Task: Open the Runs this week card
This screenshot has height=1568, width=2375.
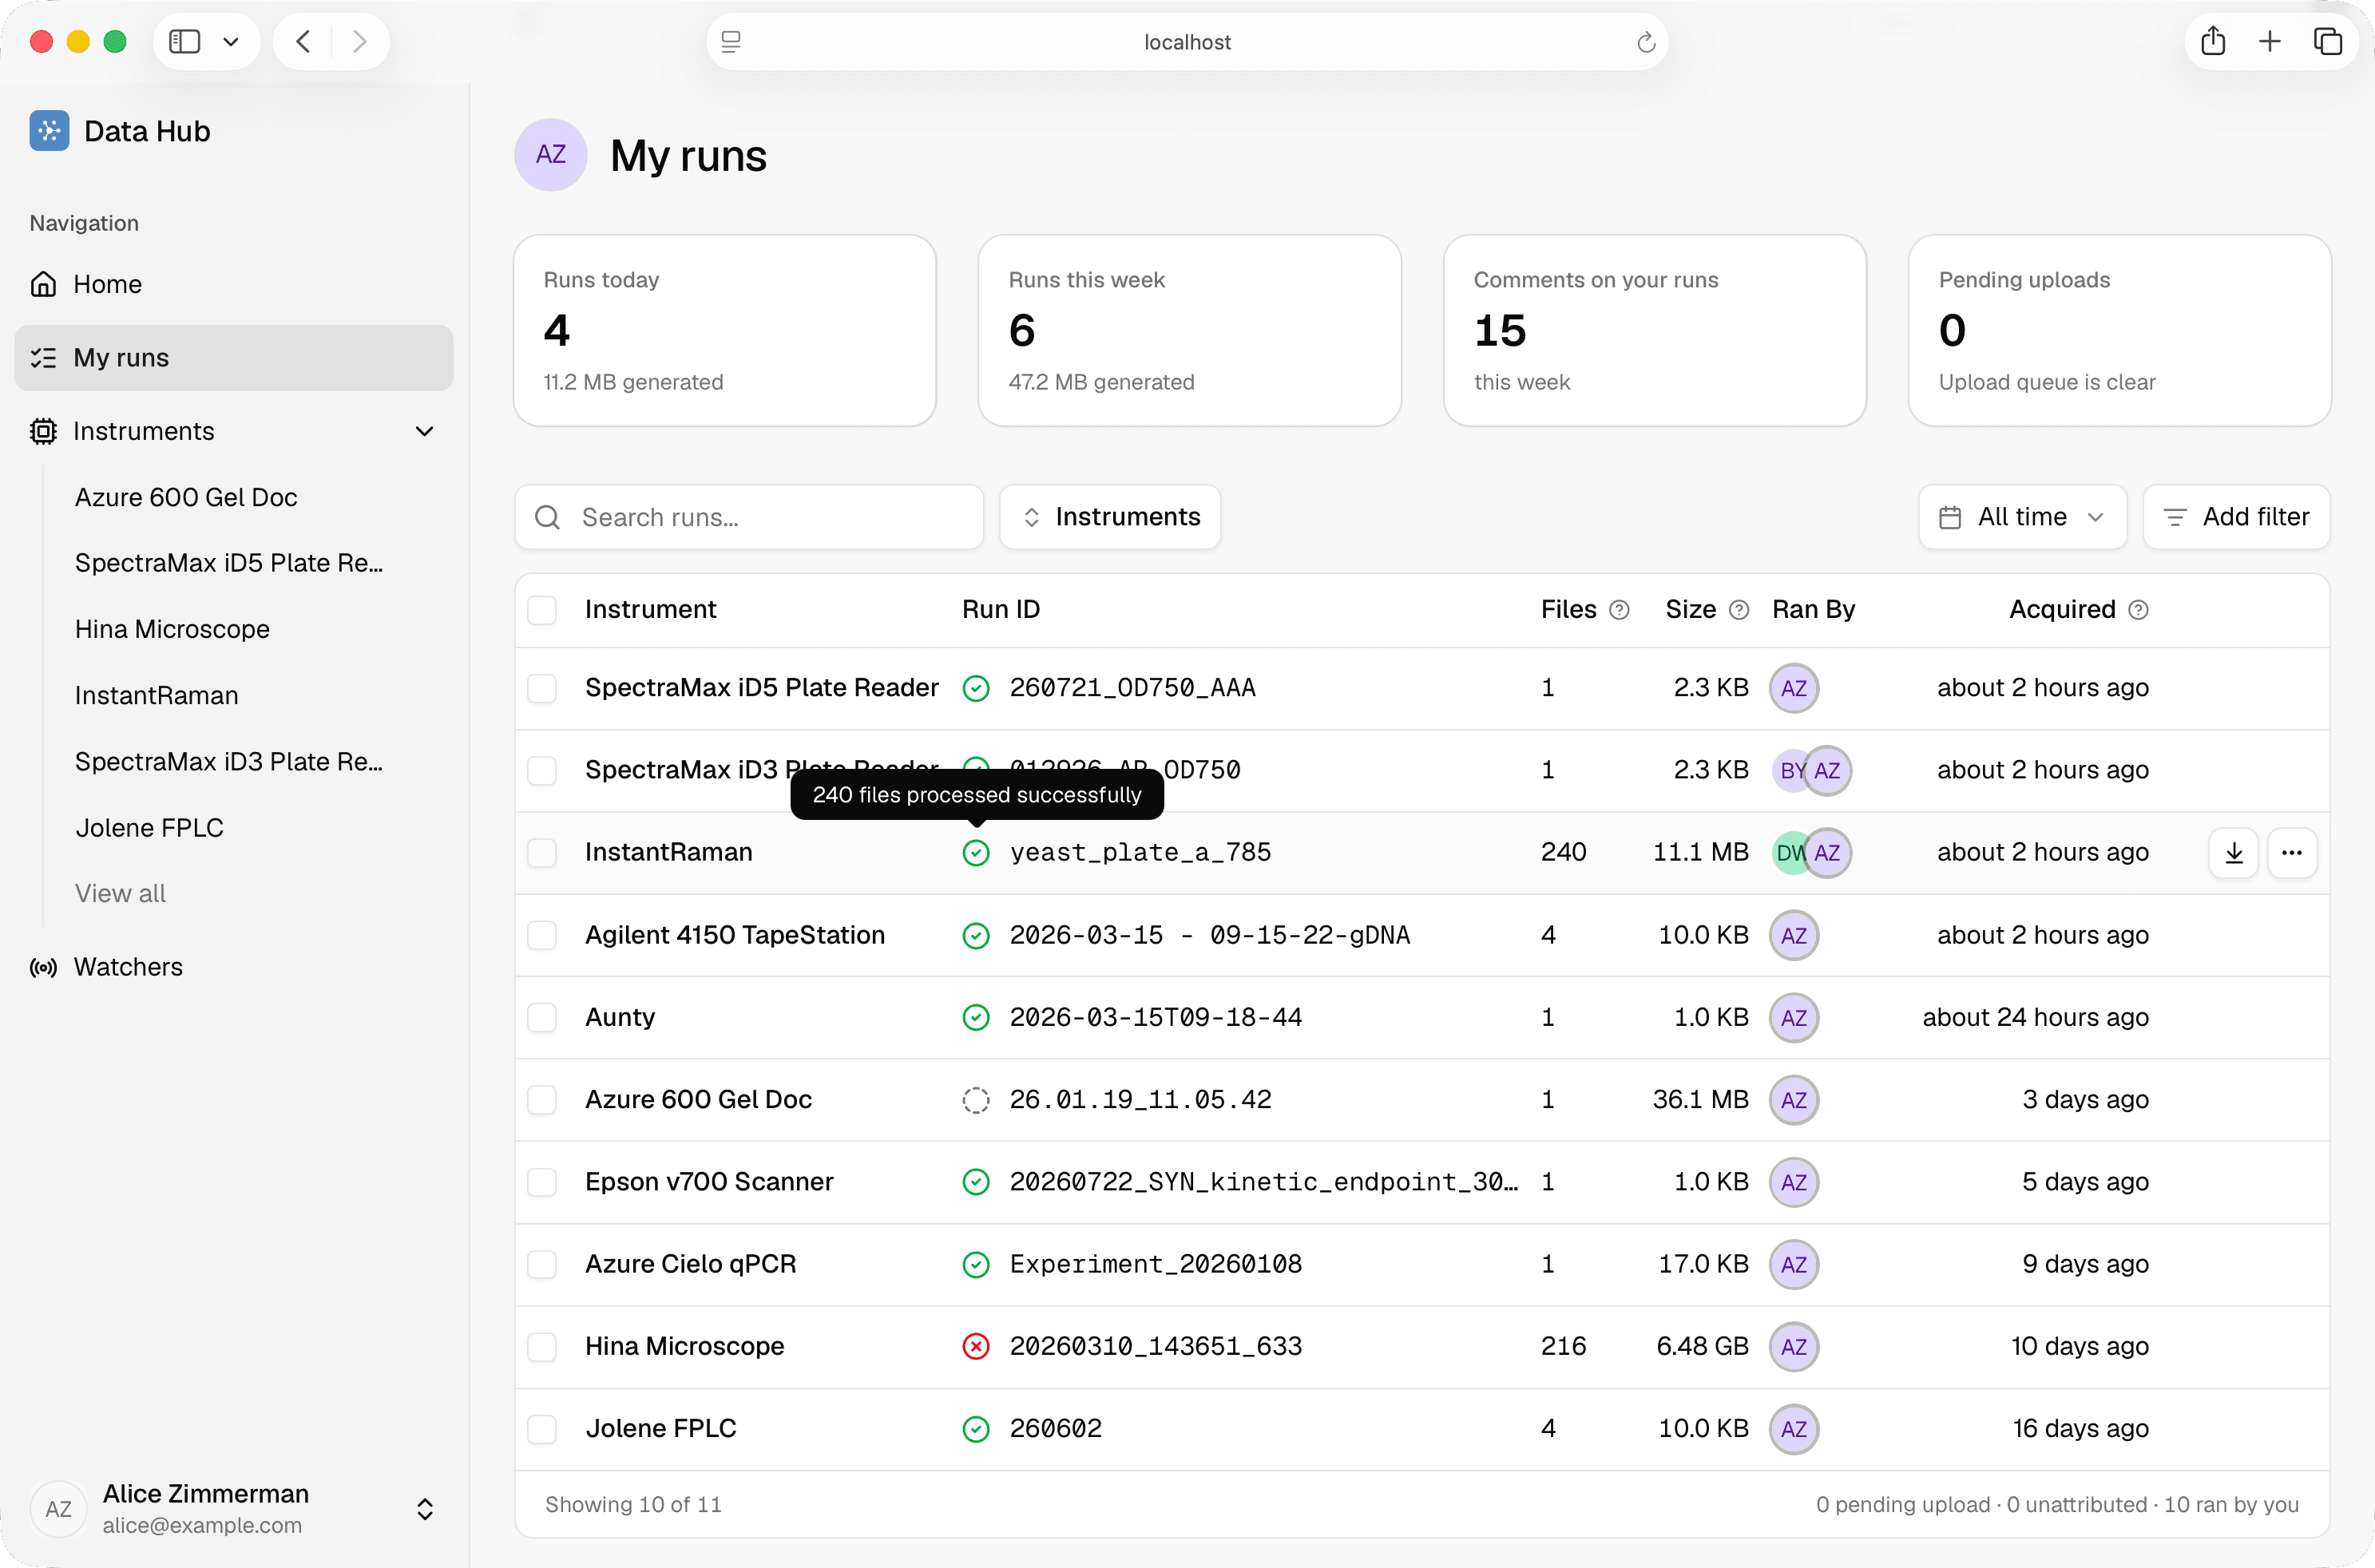Action: (x=1190, y=331)
